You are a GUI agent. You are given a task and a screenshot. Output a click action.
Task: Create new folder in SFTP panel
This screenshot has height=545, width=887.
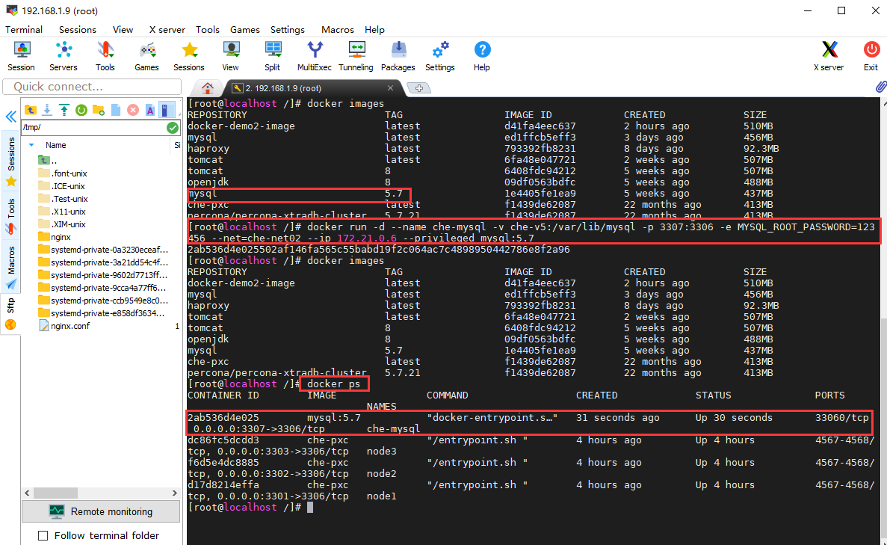click(x=99, y=110)
